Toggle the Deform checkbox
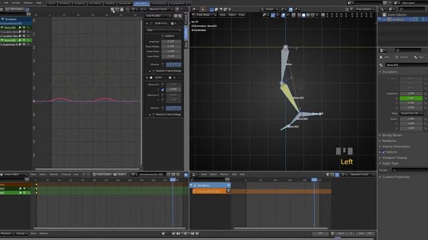 click(383, 152)
